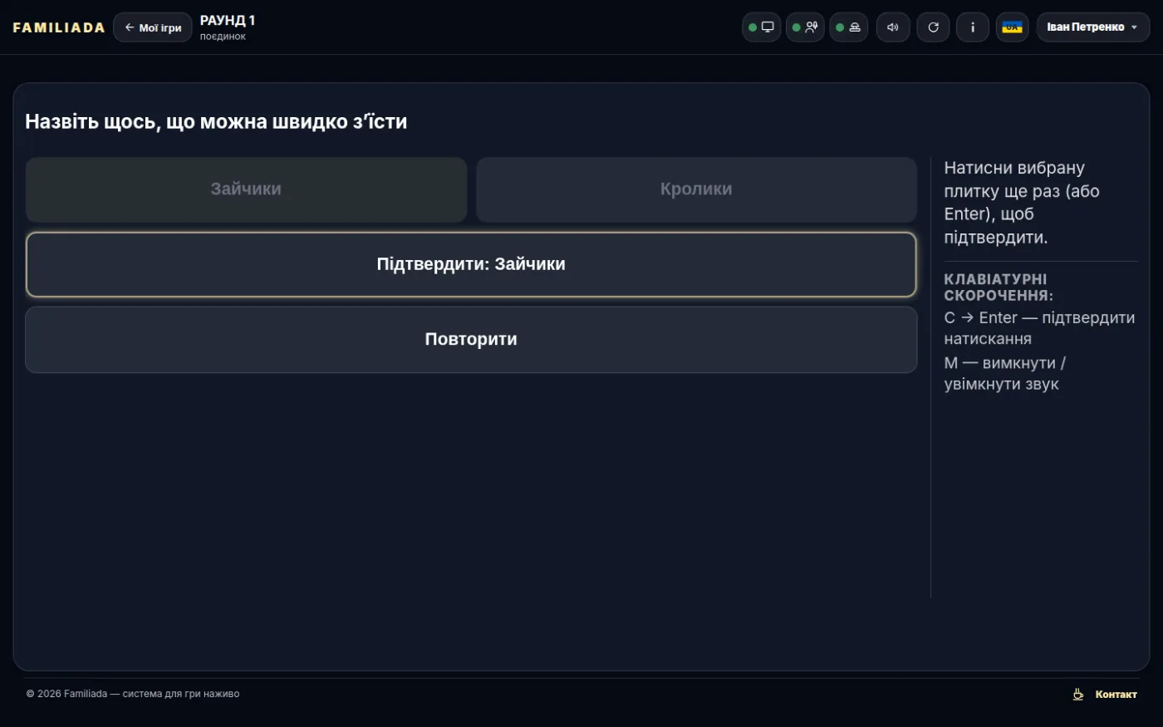Click the поєдинок subtitle under the round
This screenshot has width=1163, height=727.
tap(223, 37)
